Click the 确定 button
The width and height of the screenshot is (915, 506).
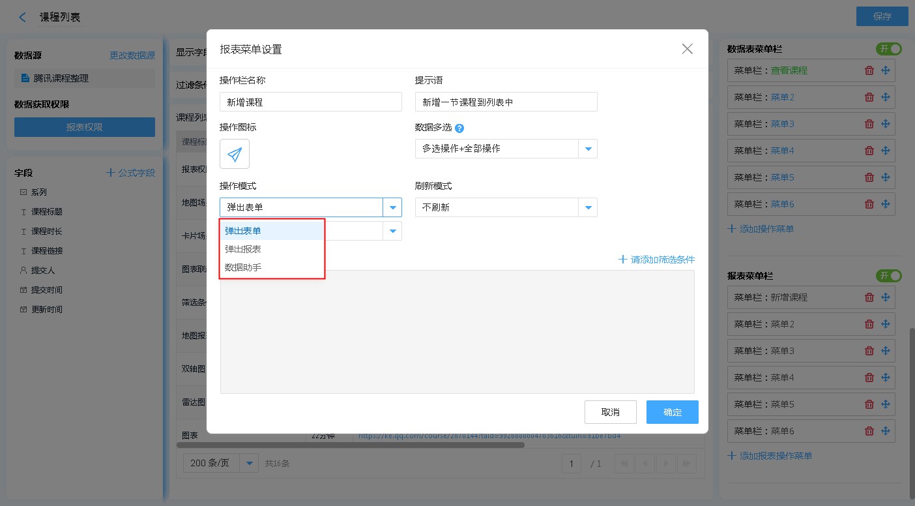[x=672, y=412]
